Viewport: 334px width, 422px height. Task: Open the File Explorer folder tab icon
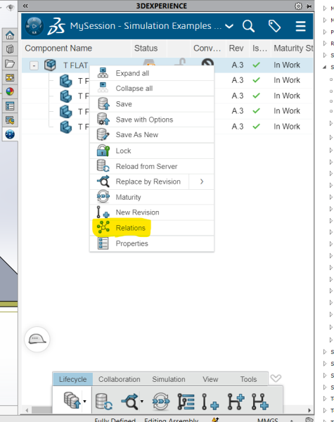tap(10, 63)
